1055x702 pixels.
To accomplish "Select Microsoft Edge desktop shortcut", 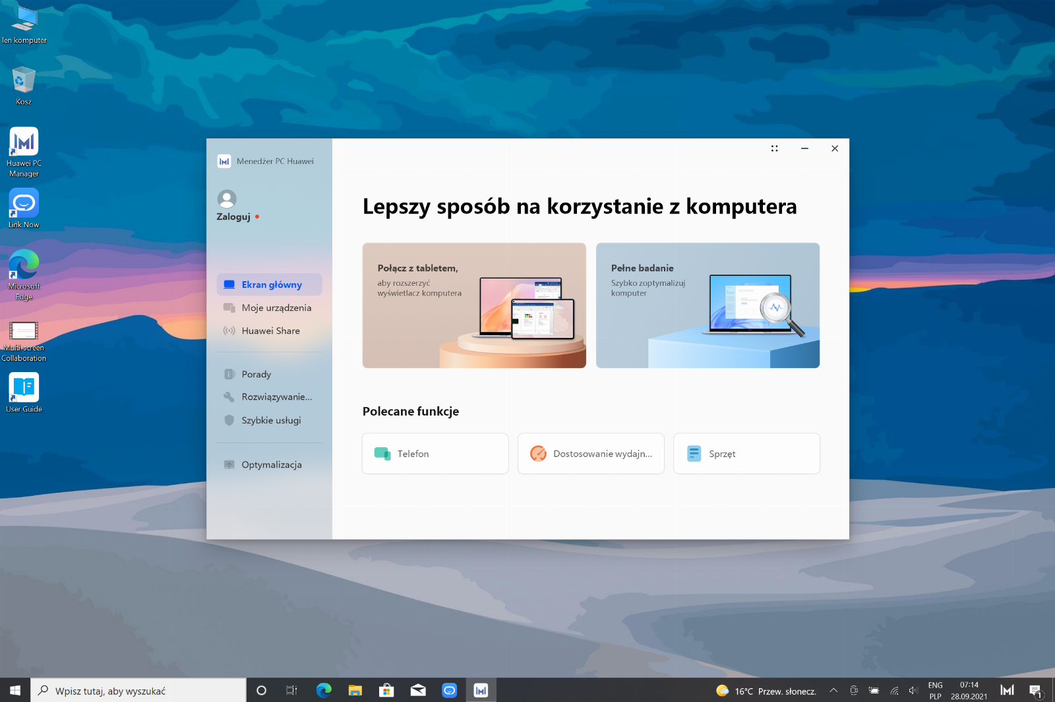I will [24, 275].
